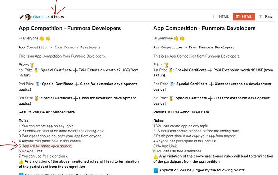The height and width of the screenshot is (175, 278).
Task: Switch to the inline HTML view
Action: [221, 16]
